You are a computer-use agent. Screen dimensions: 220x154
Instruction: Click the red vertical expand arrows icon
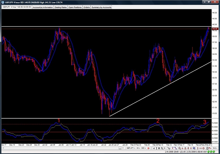(x=198, y=148)
